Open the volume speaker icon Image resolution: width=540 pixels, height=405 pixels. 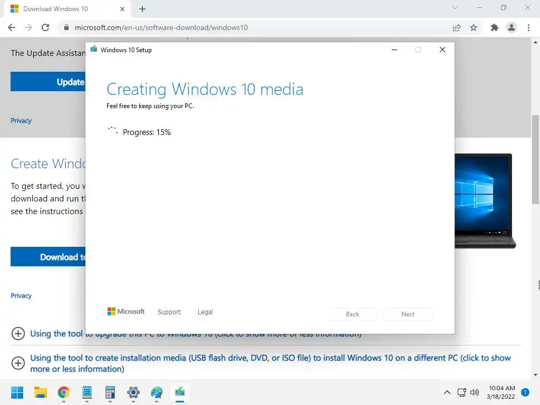point(475,392)
